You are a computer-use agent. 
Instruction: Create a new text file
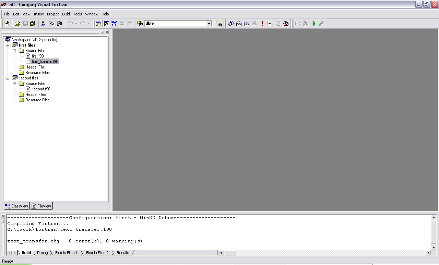pyautogui.click(x=7, y=24)
